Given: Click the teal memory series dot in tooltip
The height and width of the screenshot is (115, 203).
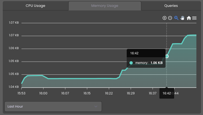Looking at the screenshot, I should (x=131, y=63).
